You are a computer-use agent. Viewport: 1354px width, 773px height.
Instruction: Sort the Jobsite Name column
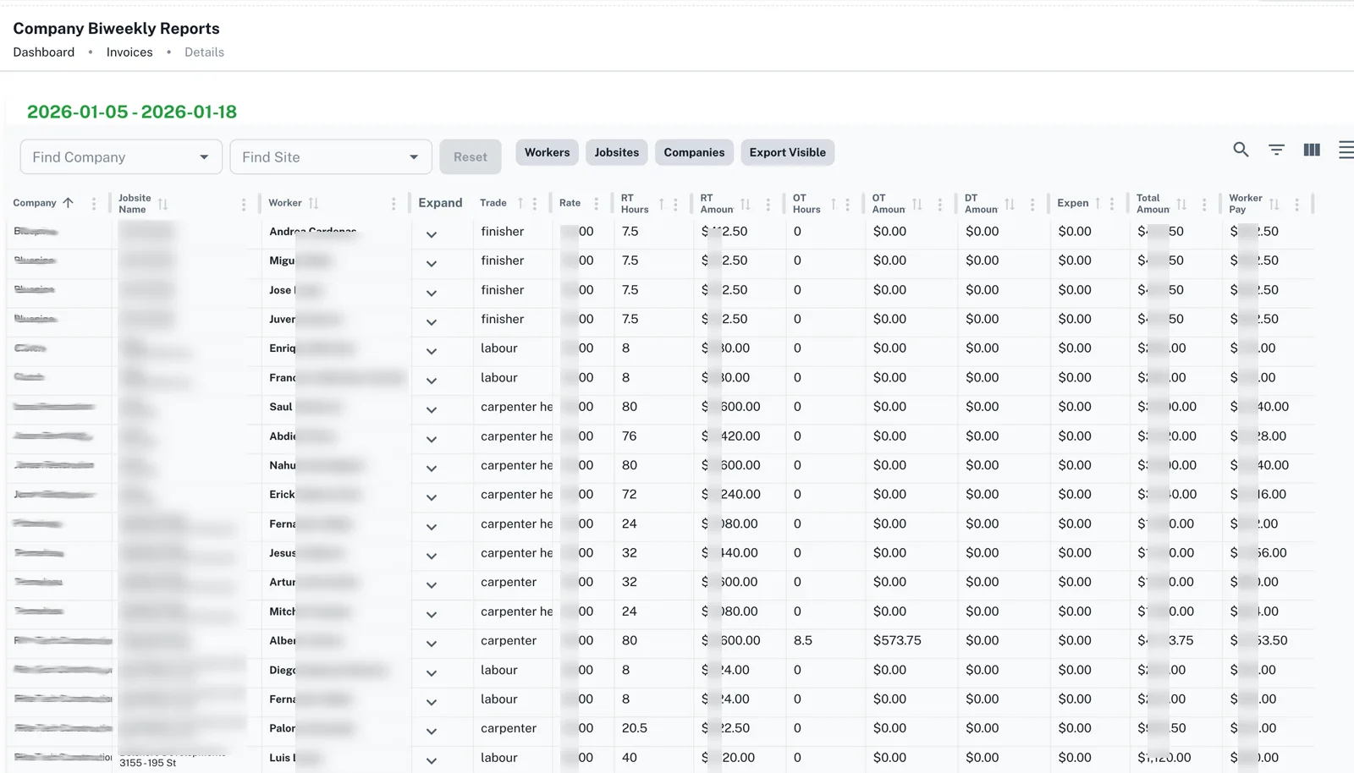click(x=163, y=204)
